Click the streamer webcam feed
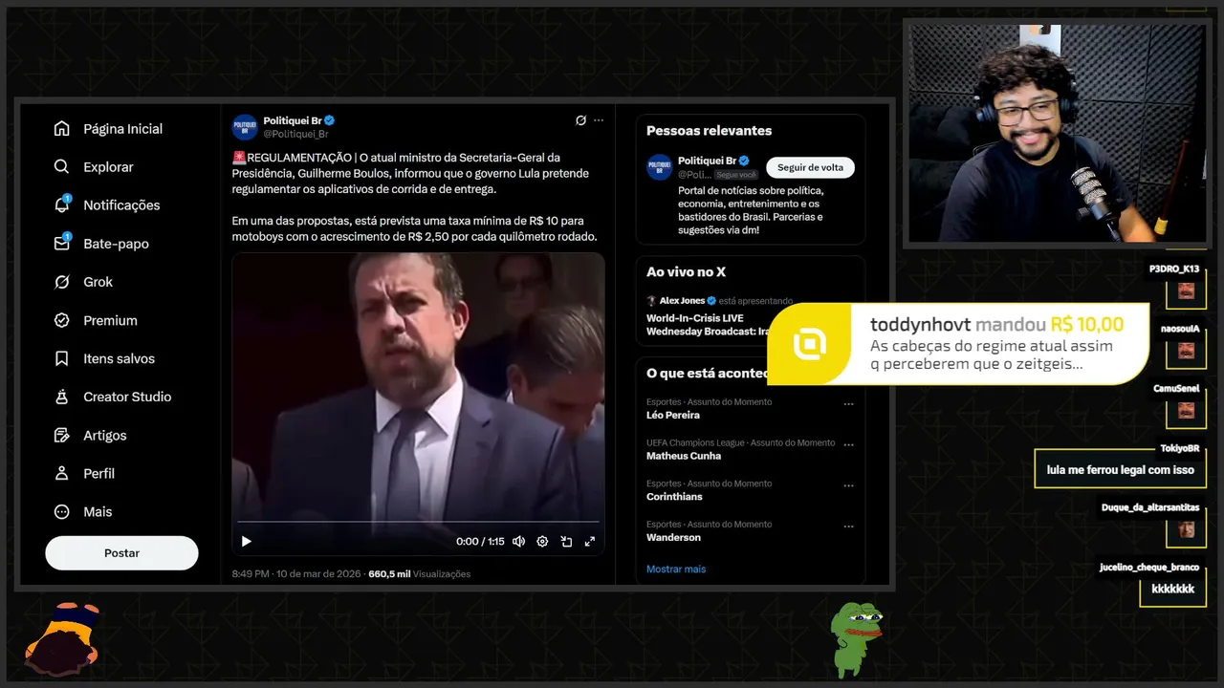Image resolution: width=1224 pixels, height=688 pixels. pyautogui.click(x=1056, y=133)
